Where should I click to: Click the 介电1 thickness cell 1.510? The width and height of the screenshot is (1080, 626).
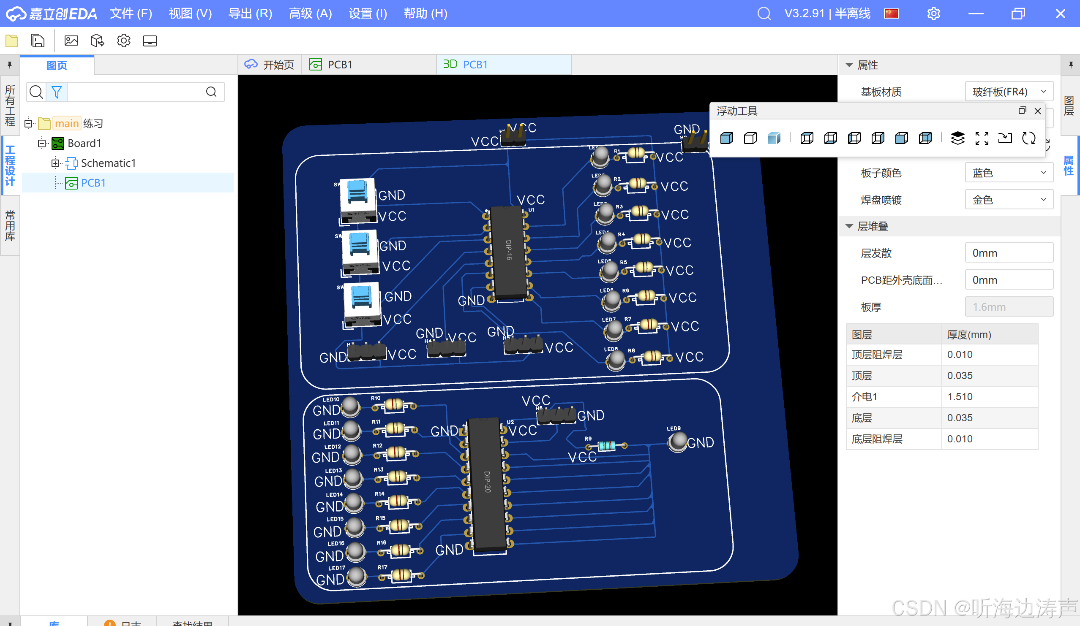tap(990, 397)
